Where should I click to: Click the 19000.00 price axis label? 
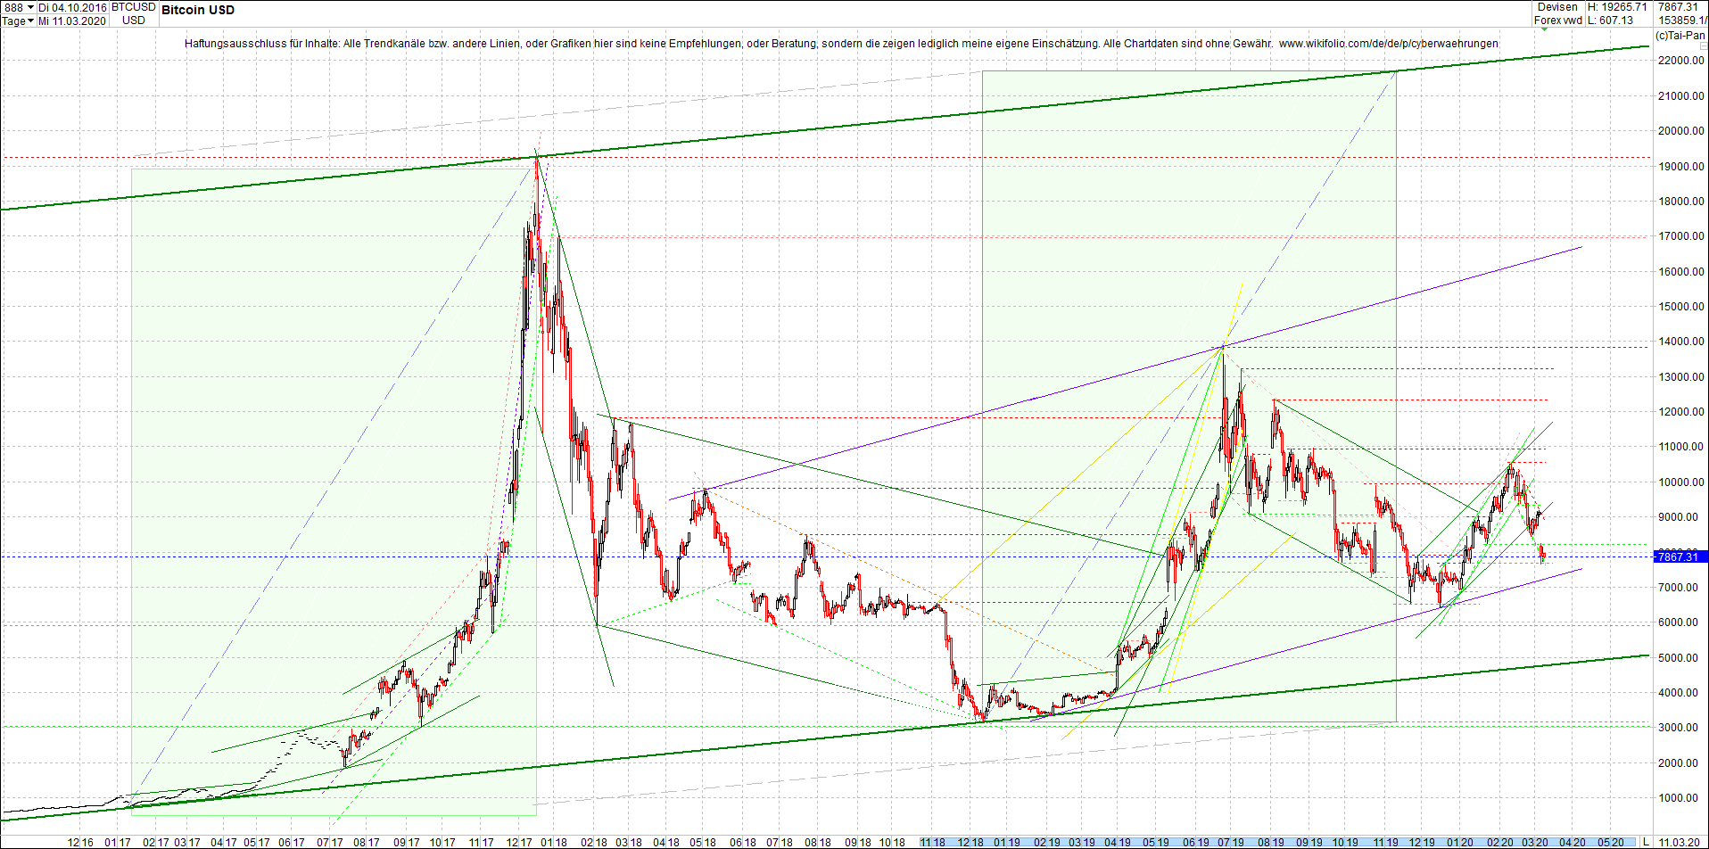(x=1680, y=166)
